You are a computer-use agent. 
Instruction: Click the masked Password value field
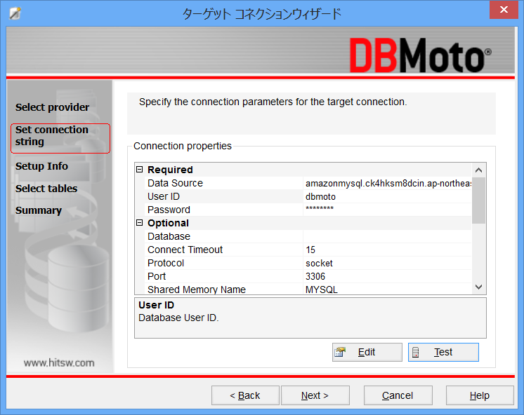click(x=387, y=210)
